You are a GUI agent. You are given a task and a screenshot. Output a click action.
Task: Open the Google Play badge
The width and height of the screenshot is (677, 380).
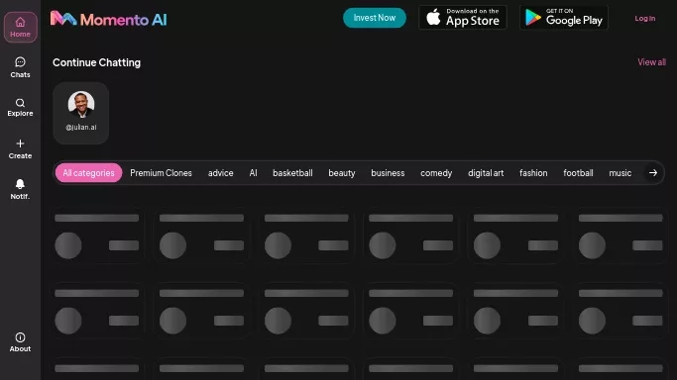[x=564, y=18]
